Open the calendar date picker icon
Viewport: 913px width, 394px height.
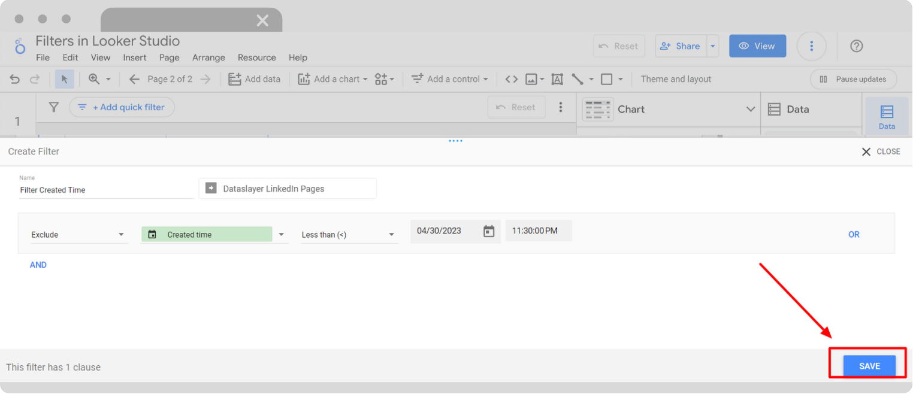[x=489, y=231]
